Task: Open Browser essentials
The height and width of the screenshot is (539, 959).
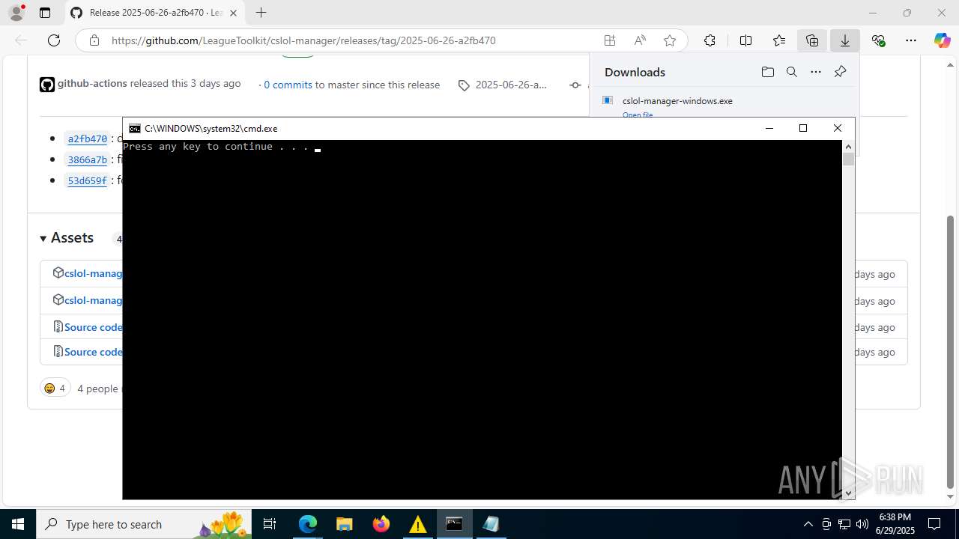Action: pos(879,40)
